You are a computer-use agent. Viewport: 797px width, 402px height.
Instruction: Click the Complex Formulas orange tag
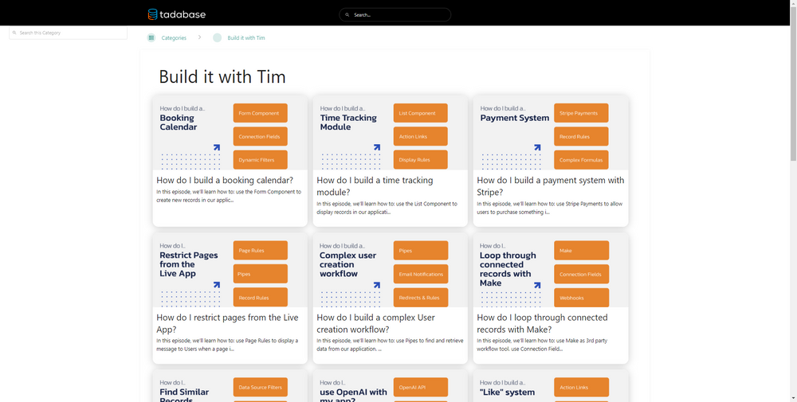click(581, 160)
